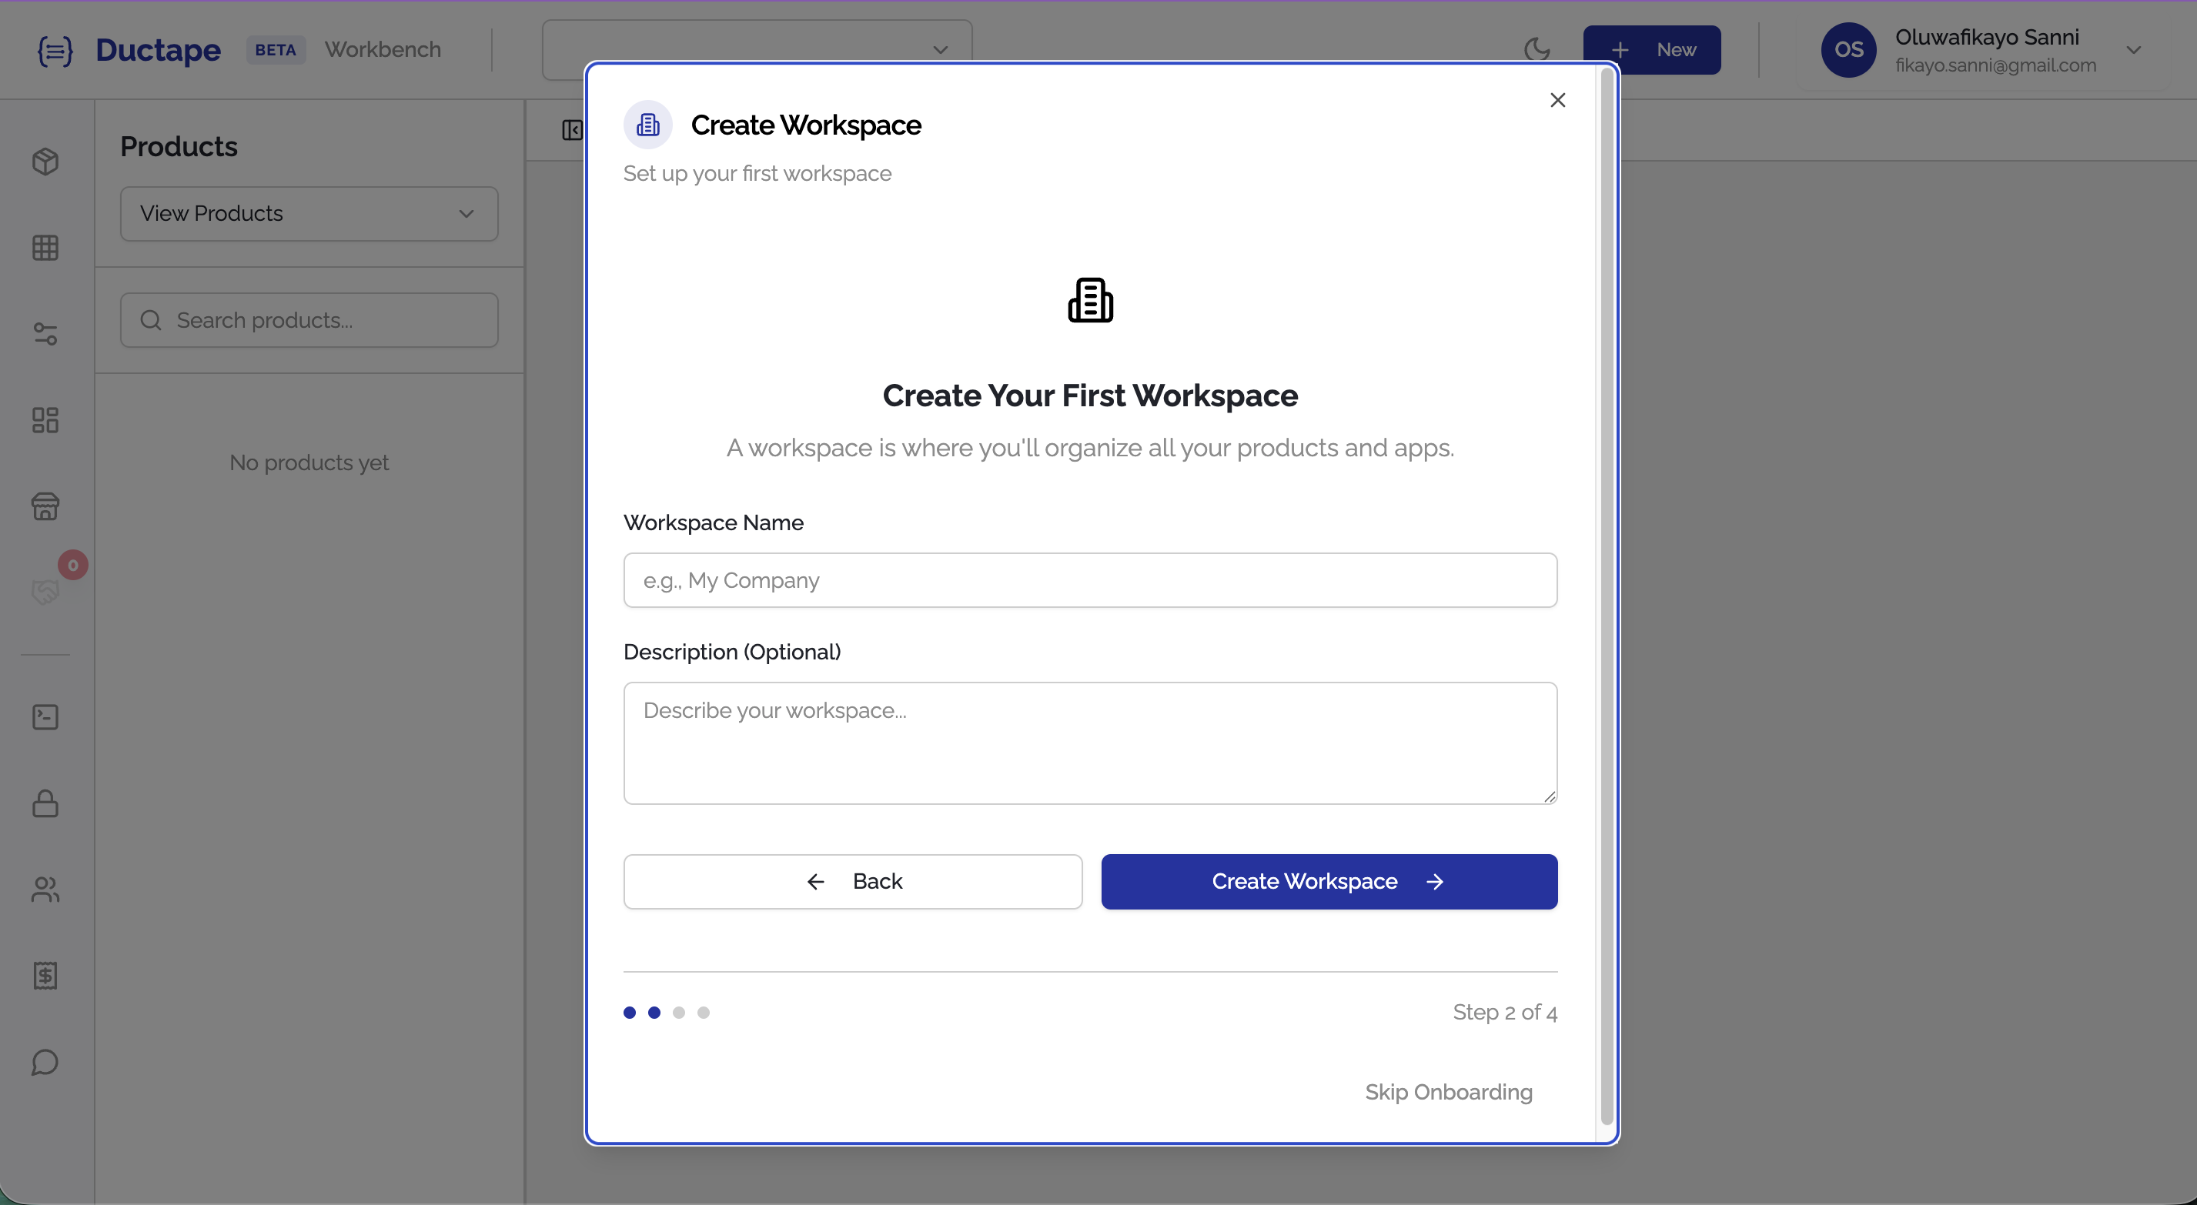This screenshot has width=2197, height=1205.
Task: Expand the account dropdown for Oluwafikayo Sanni
Action: [2135, 49]
